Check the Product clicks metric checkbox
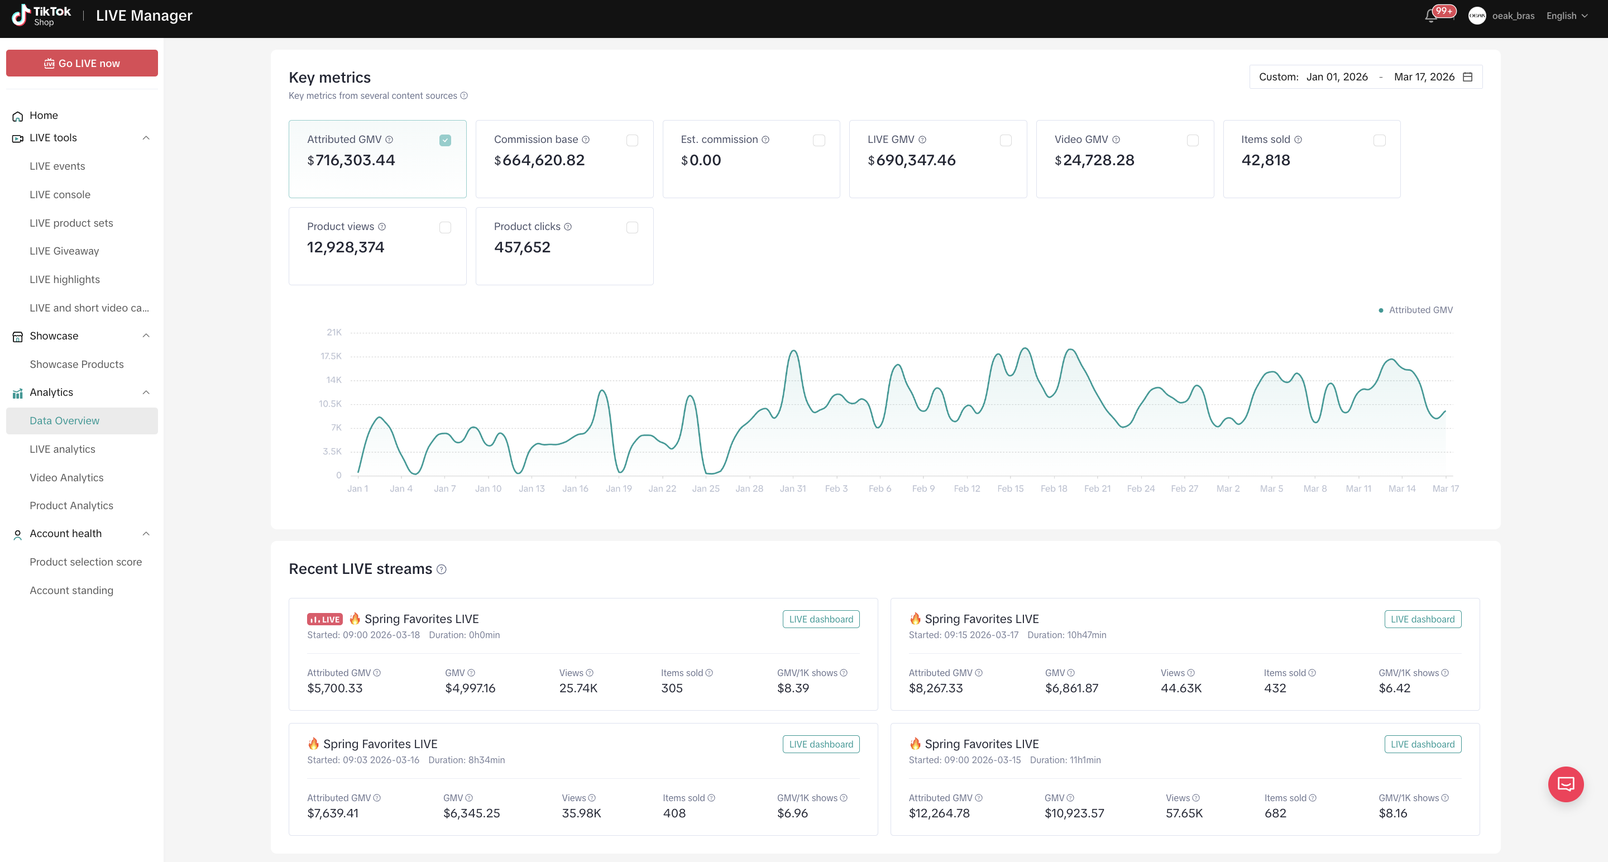The image size is (1608, 862). [x=631, y=228]
